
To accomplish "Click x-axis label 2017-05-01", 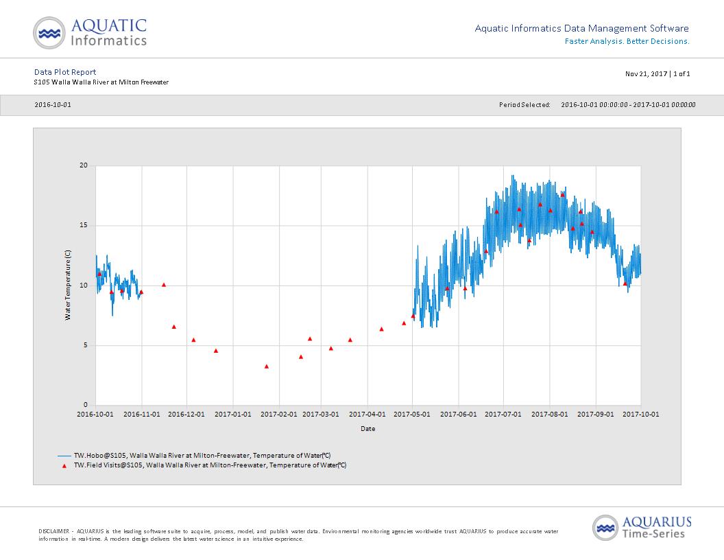I will 412,414.
